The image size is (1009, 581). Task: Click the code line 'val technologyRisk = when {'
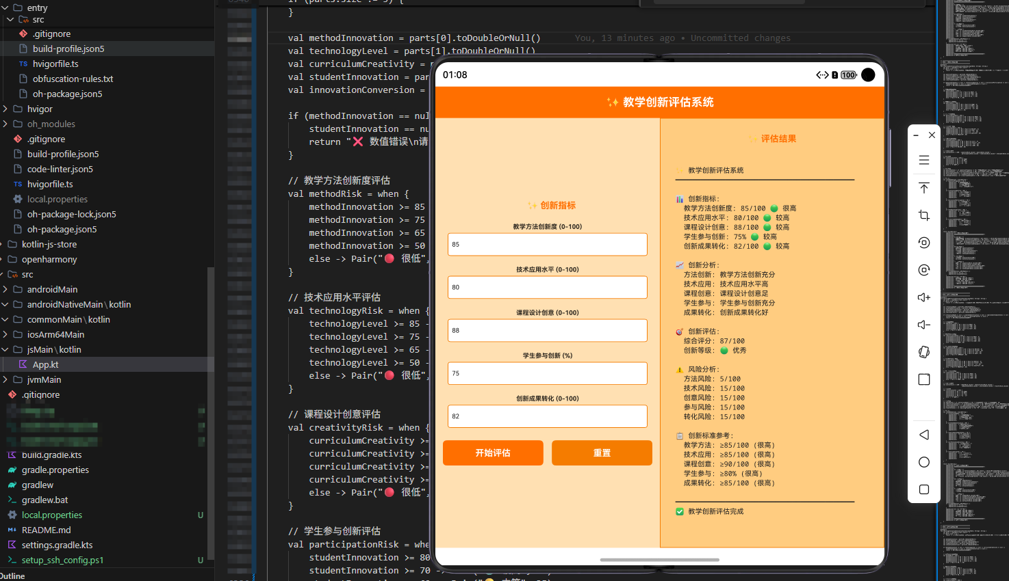[x=359, y=310]
